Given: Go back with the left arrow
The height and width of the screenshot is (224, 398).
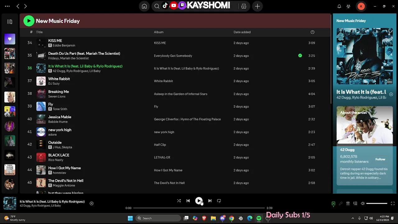Looking at the screenshot, I should pos(18,6).
